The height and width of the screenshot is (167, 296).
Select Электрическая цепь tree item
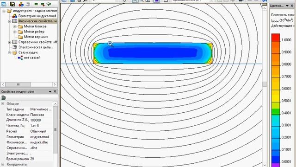[36, 47]
